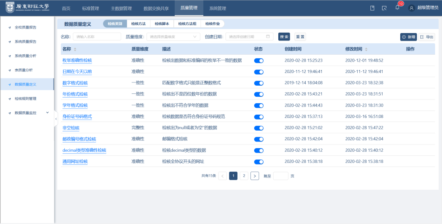442x224 pixels.
Task: Open the 质量维度 dropdown
Action: tap(173, 37)
